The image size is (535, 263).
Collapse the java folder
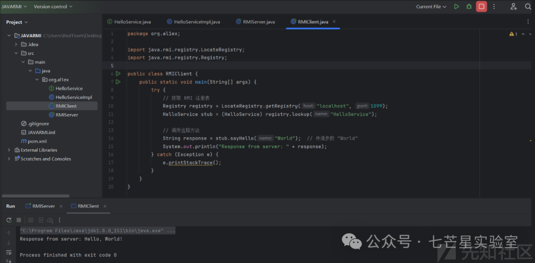(x=30, y=71)
